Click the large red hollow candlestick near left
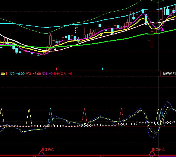Image resolution: width=176 pixels, height=157 pixels. click(x=50, y=40)
